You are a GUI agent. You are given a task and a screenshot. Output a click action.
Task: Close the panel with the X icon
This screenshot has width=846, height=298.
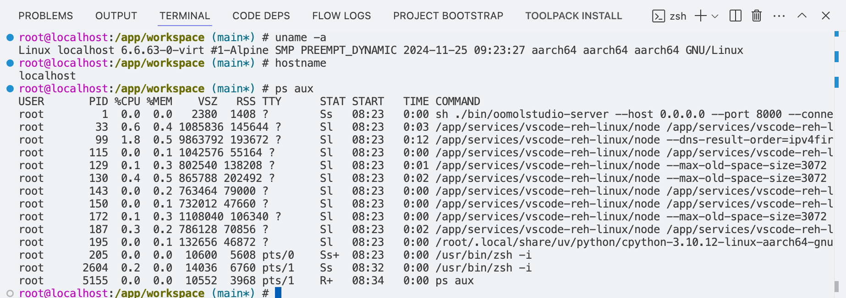(826, 16)
